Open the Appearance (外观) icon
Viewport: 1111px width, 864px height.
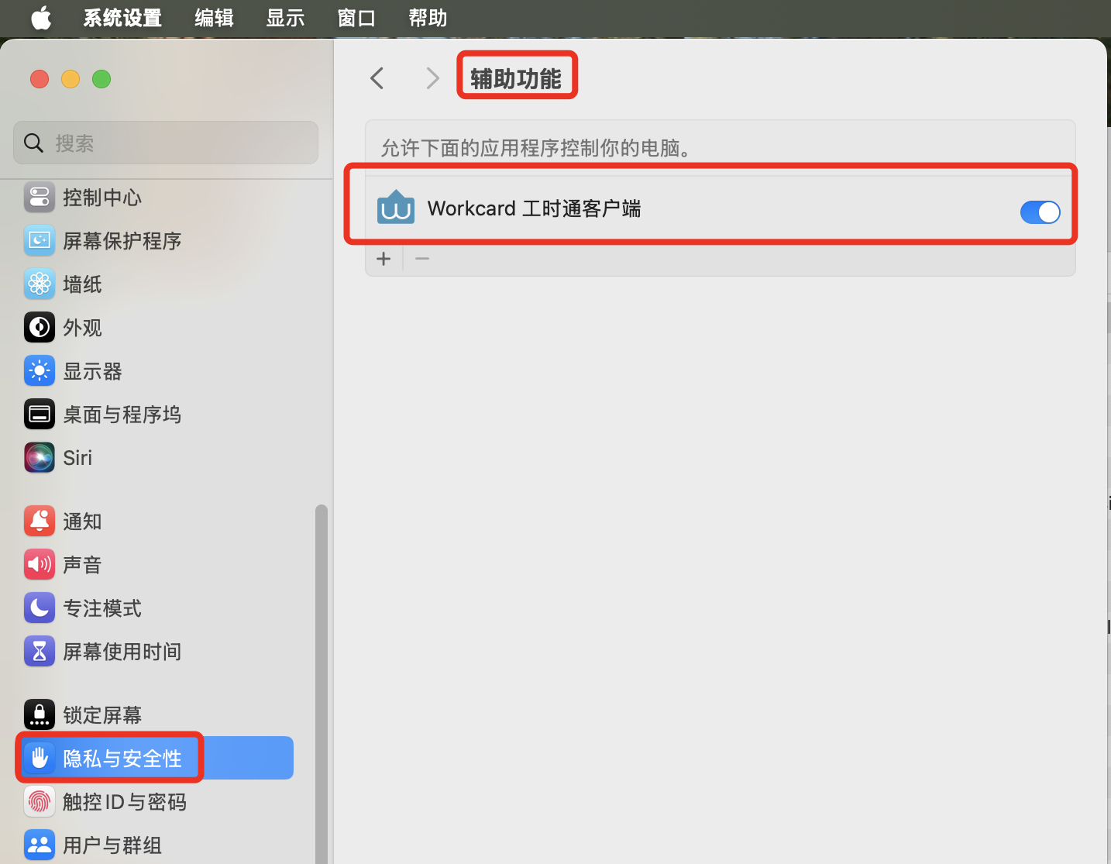pyautogui.click(x=40, y=327)
